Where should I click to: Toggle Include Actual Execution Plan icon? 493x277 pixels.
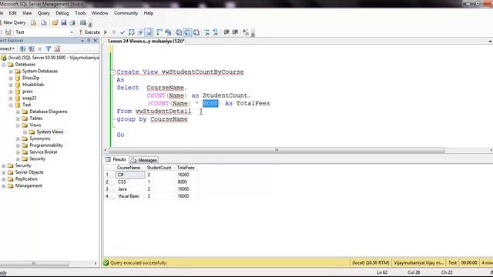(x=159, y=32)
